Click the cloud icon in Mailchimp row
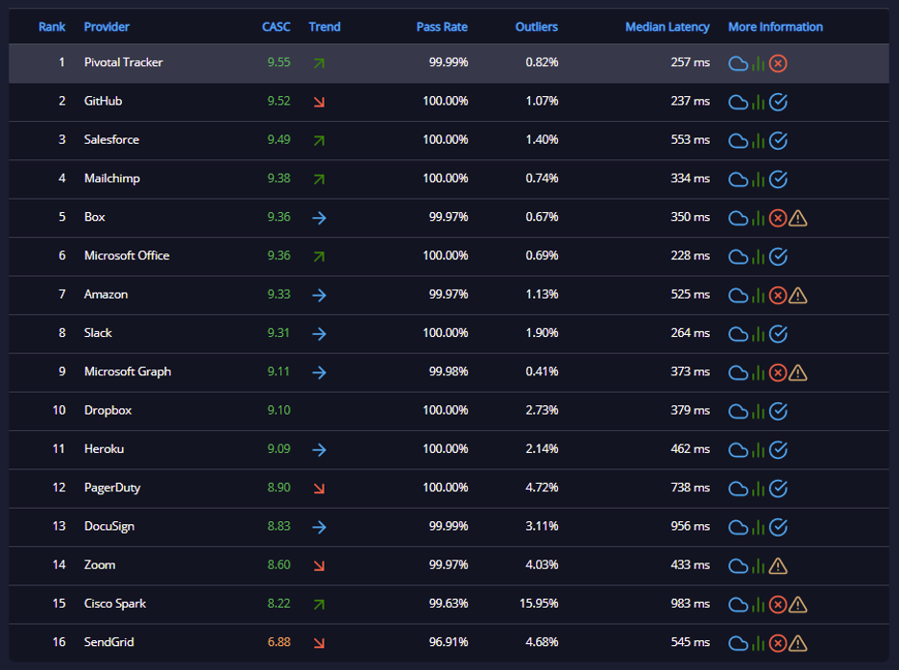The height and width of the screenshot is (670, 899). pyautogui.click(x=738, y=179)
